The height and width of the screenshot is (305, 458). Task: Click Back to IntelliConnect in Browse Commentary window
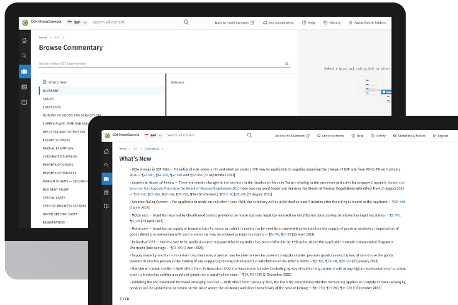pos(234,23)
